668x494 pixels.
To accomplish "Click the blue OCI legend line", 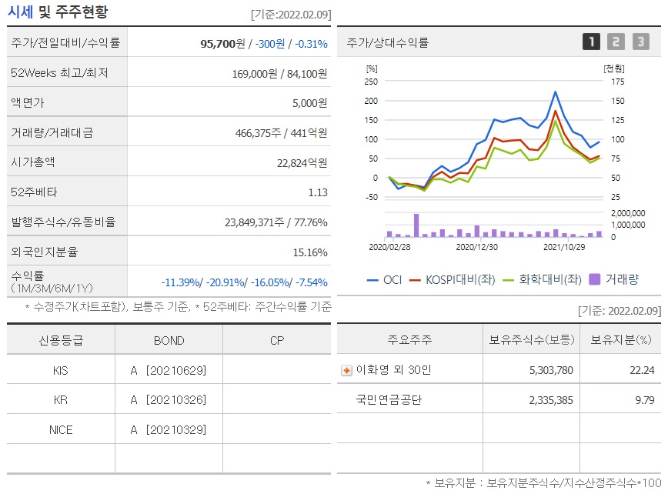I will pos(372,280).
